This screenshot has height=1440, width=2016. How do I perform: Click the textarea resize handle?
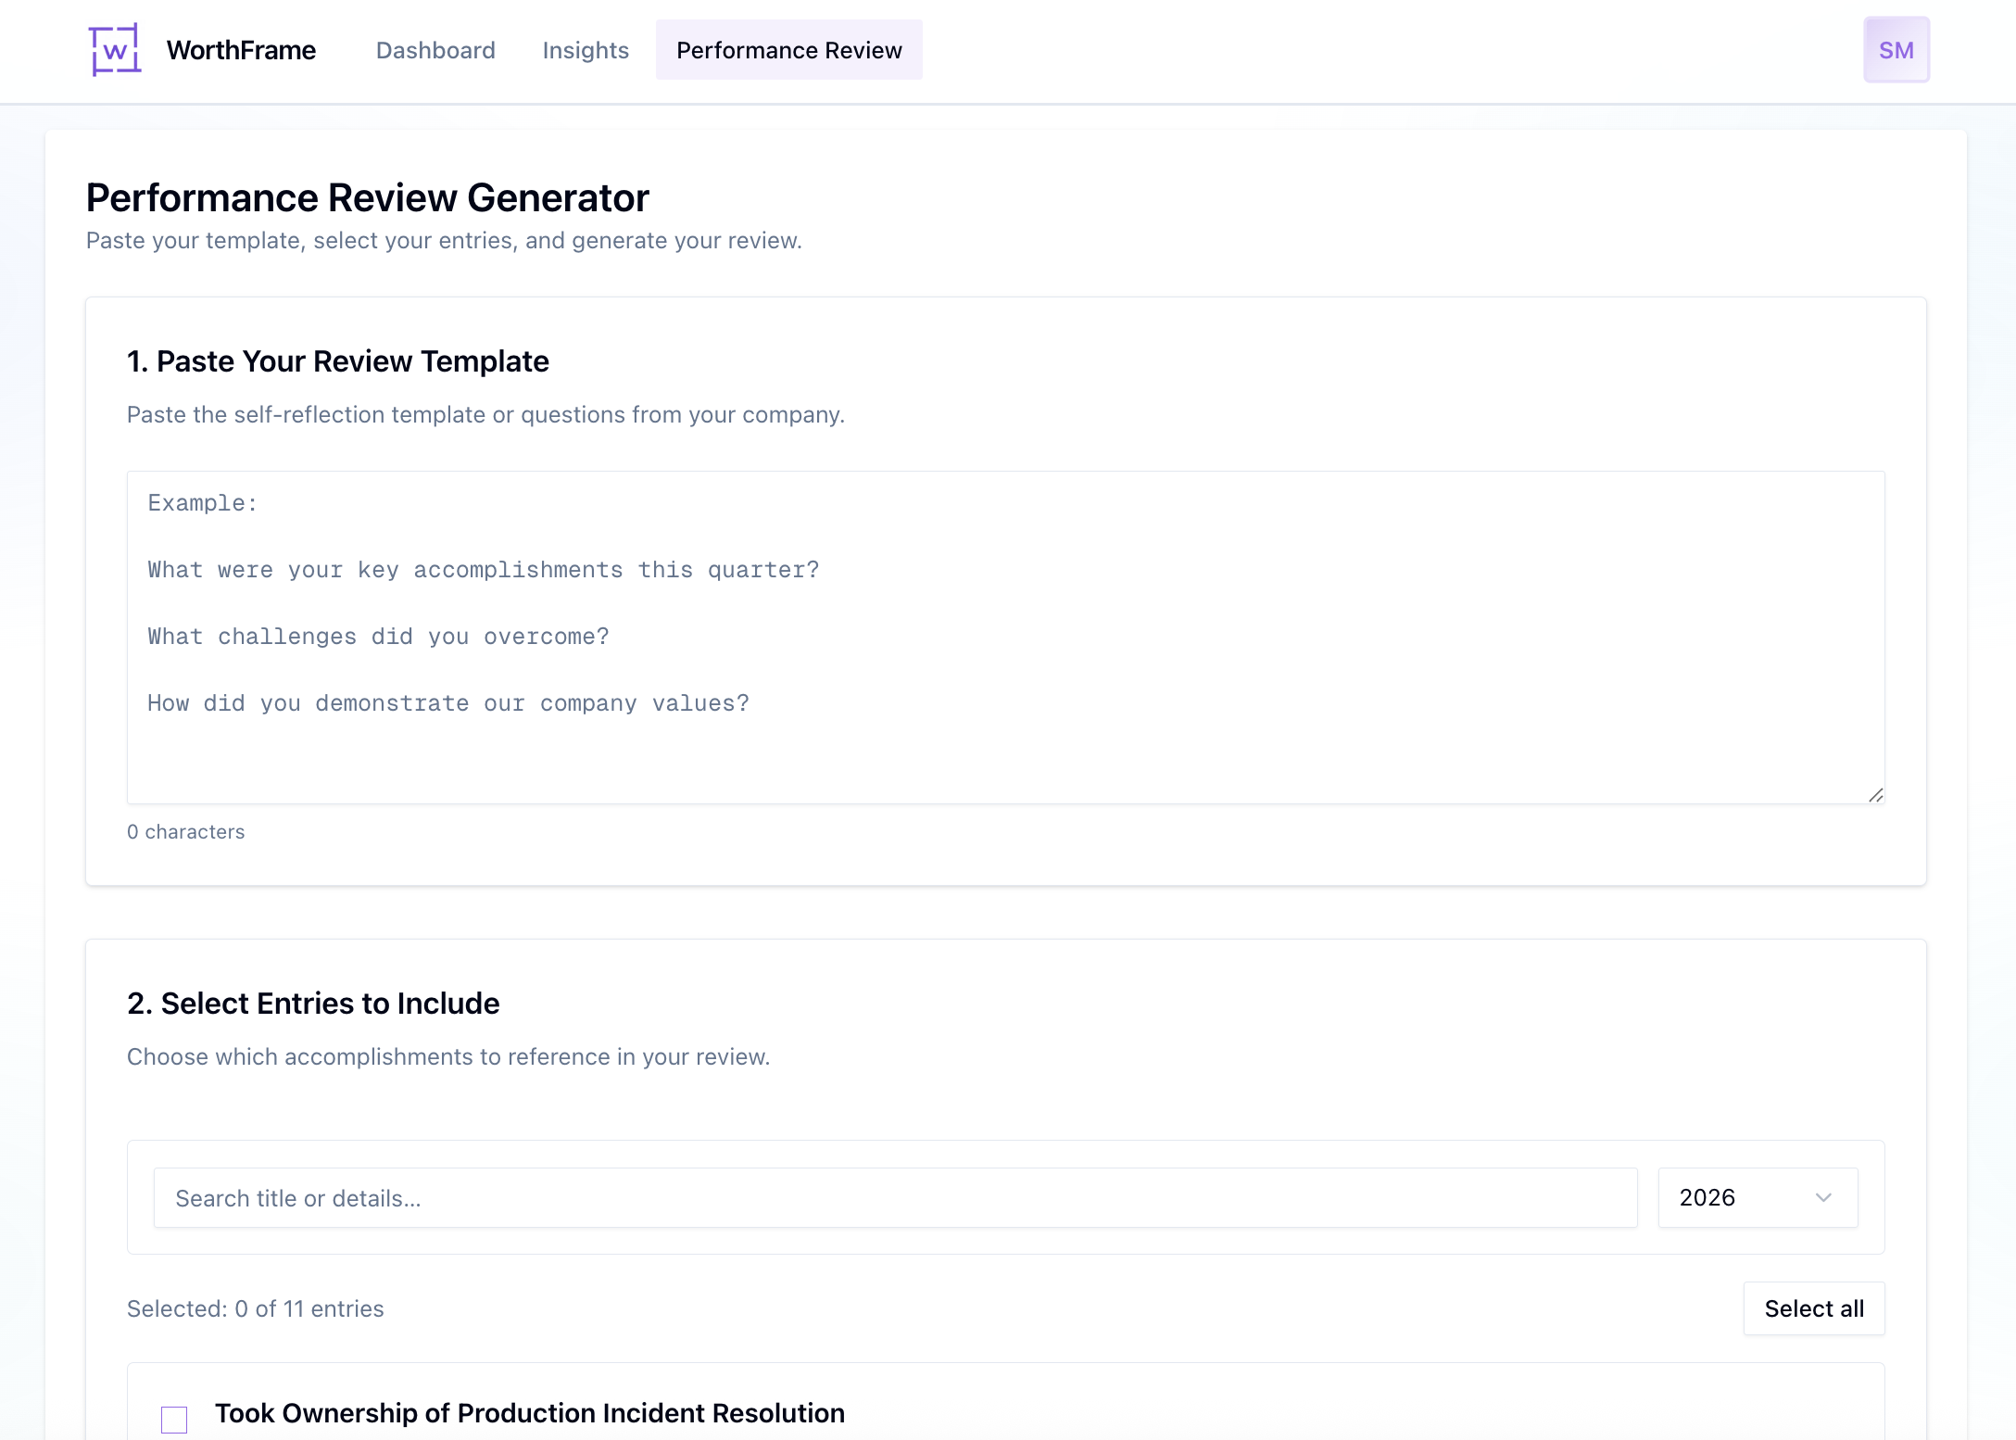(x=1876, y=794)
